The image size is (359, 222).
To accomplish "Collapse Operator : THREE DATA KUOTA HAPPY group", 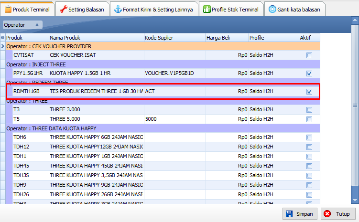I will pos(163,128).
